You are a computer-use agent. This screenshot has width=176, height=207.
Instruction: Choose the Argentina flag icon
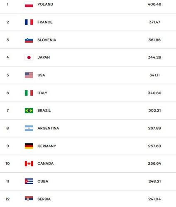29,128
